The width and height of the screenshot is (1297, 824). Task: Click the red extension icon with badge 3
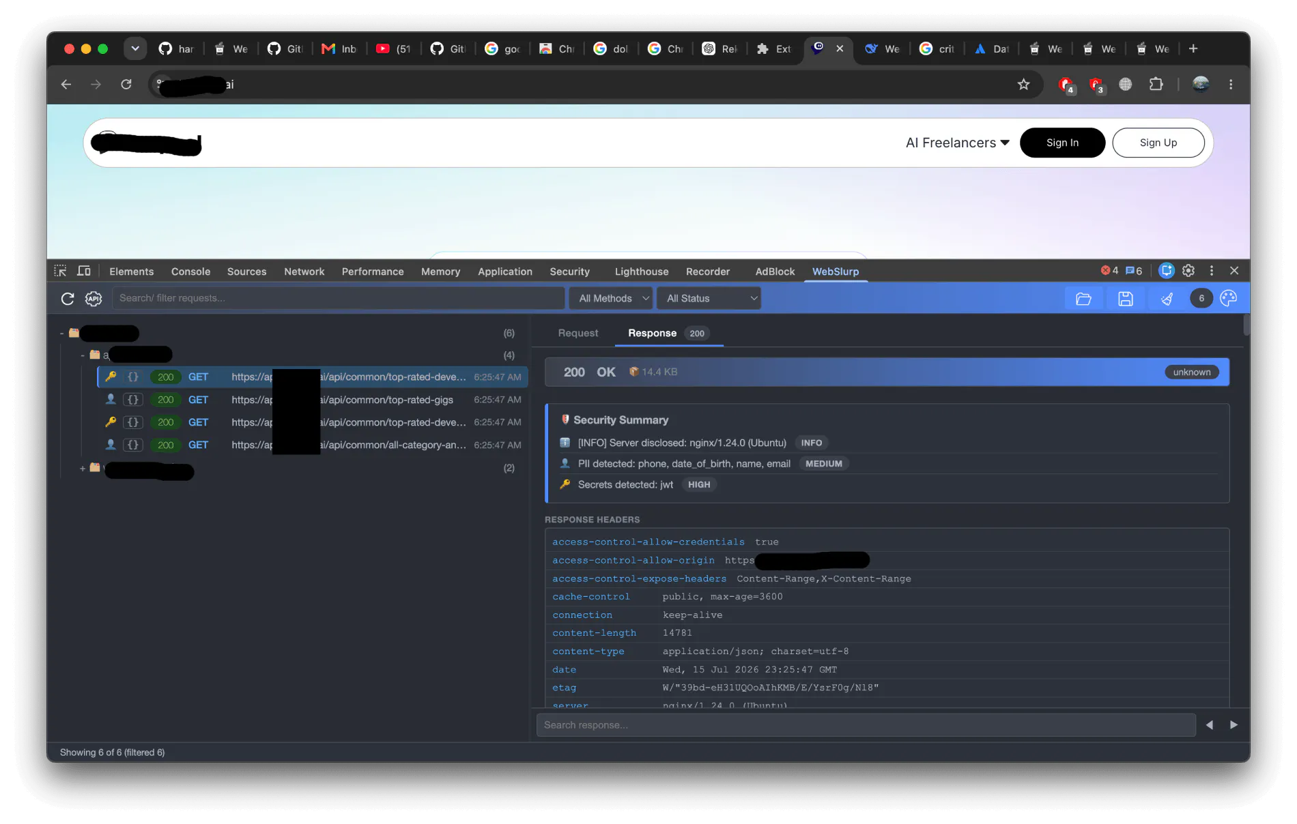1096,85
